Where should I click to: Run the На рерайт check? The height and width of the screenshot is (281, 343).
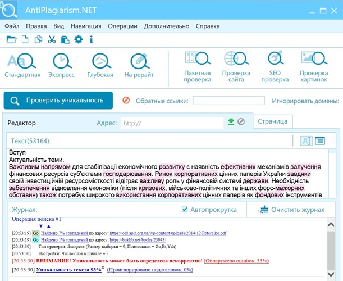pos(139,66)
